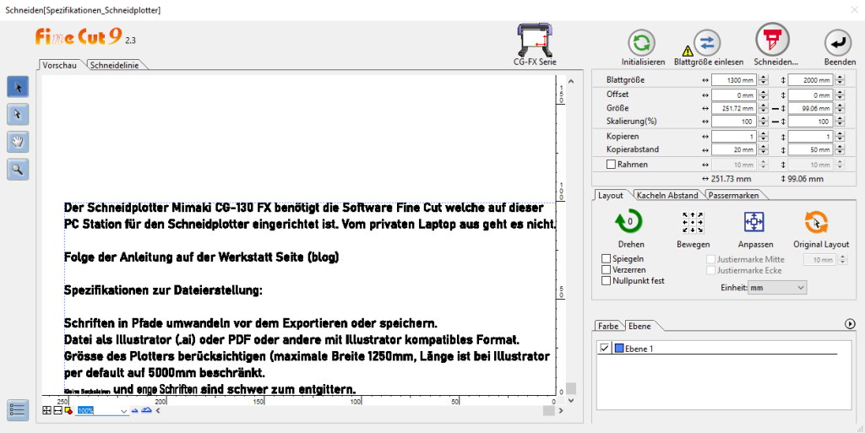865x433 pixels.
Task: Toggle the Rahmen checkbox
Action: coord(612,164)
